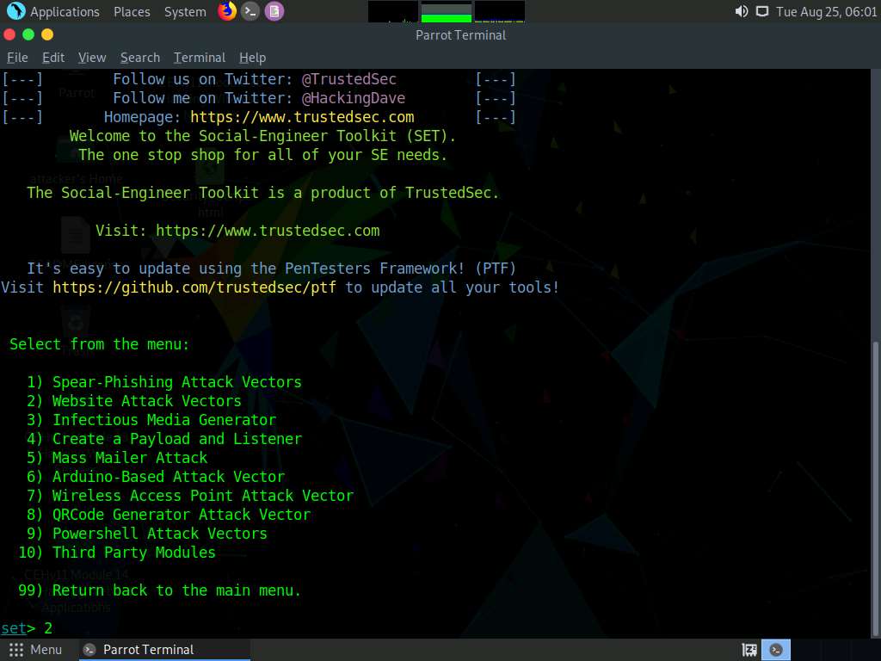This screenshot has height=661, width=881.
Task: Click 'Spear-Phishing Attack Vectors' line
Action: (x=164, y=382)
